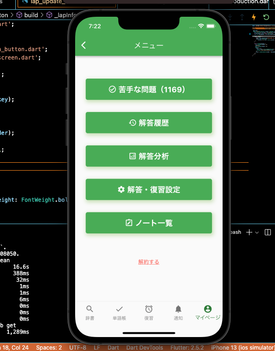Click the hot reload lightning icon
The width and height of the screenshot is (275, 351).
click(254, 17)
